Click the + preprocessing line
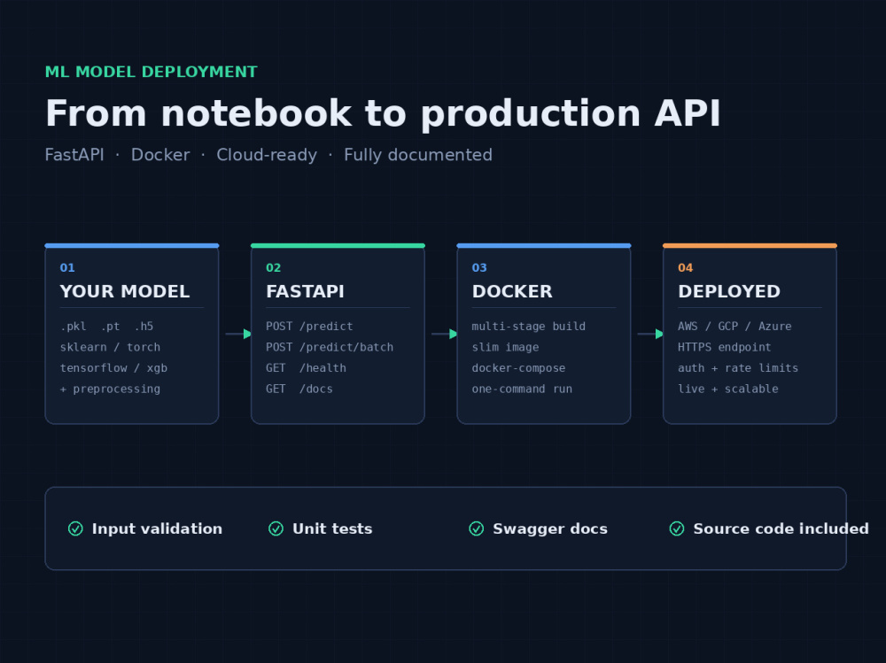886x663 pixels. point(110,389)
